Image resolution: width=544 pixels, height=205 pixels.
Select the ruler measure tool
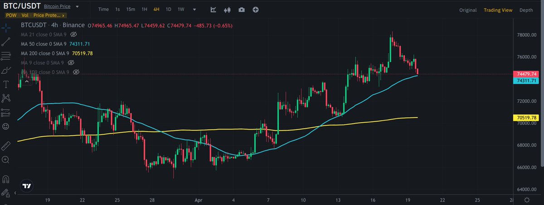[x=6, y=145]
